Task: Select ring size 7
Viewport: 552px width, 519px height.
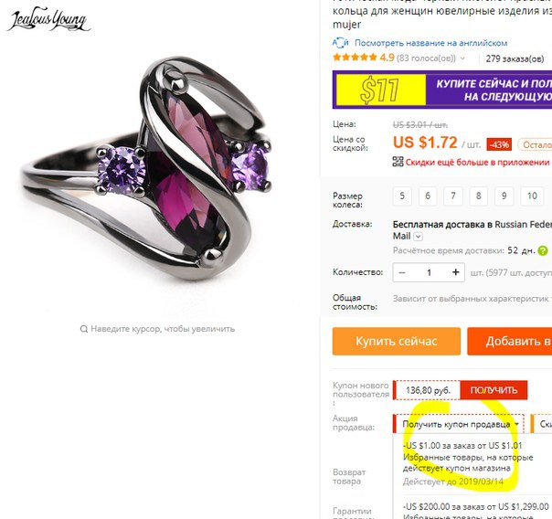Action: tap(453, 196)
